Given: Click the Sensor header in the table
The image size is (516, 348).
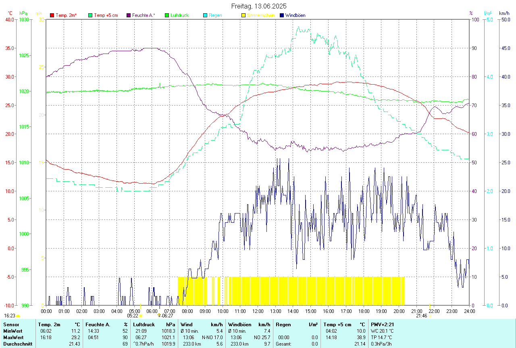Looking at the screenshot, I should tap(10, 324).
